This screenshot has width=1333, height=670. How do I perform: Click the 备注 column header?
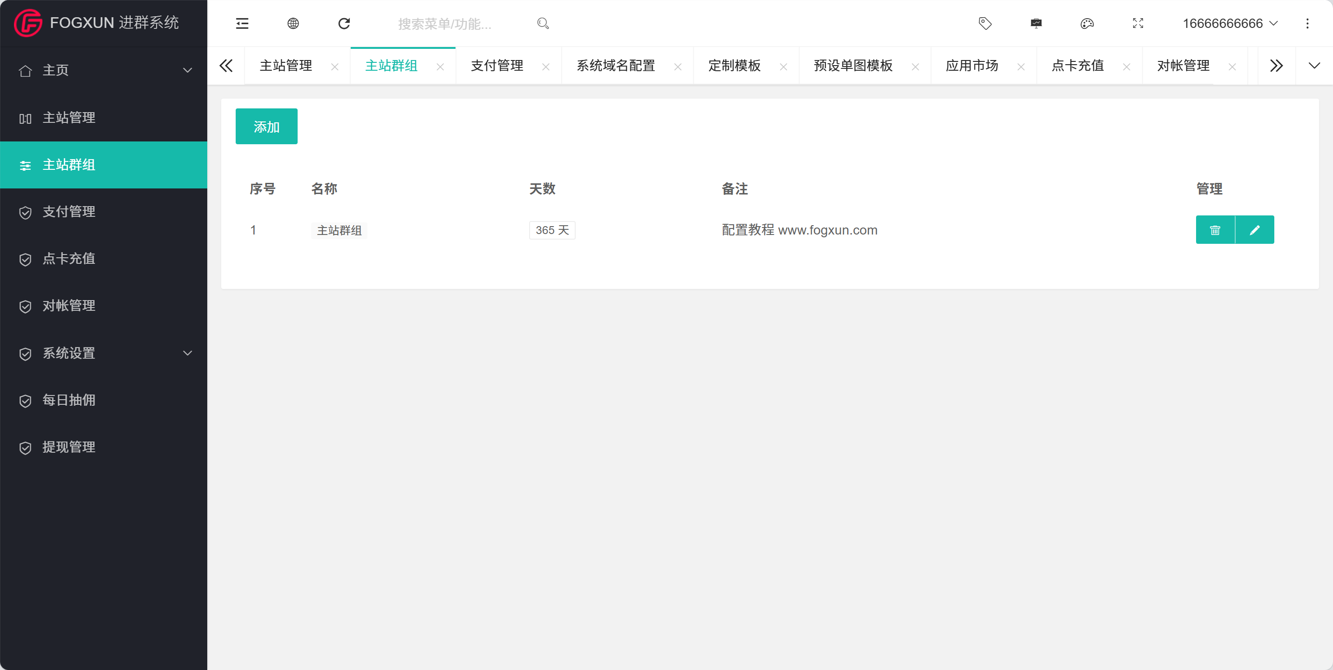(735, 189)
